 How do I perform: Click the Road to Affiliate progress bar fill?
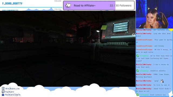coord(89,5)
